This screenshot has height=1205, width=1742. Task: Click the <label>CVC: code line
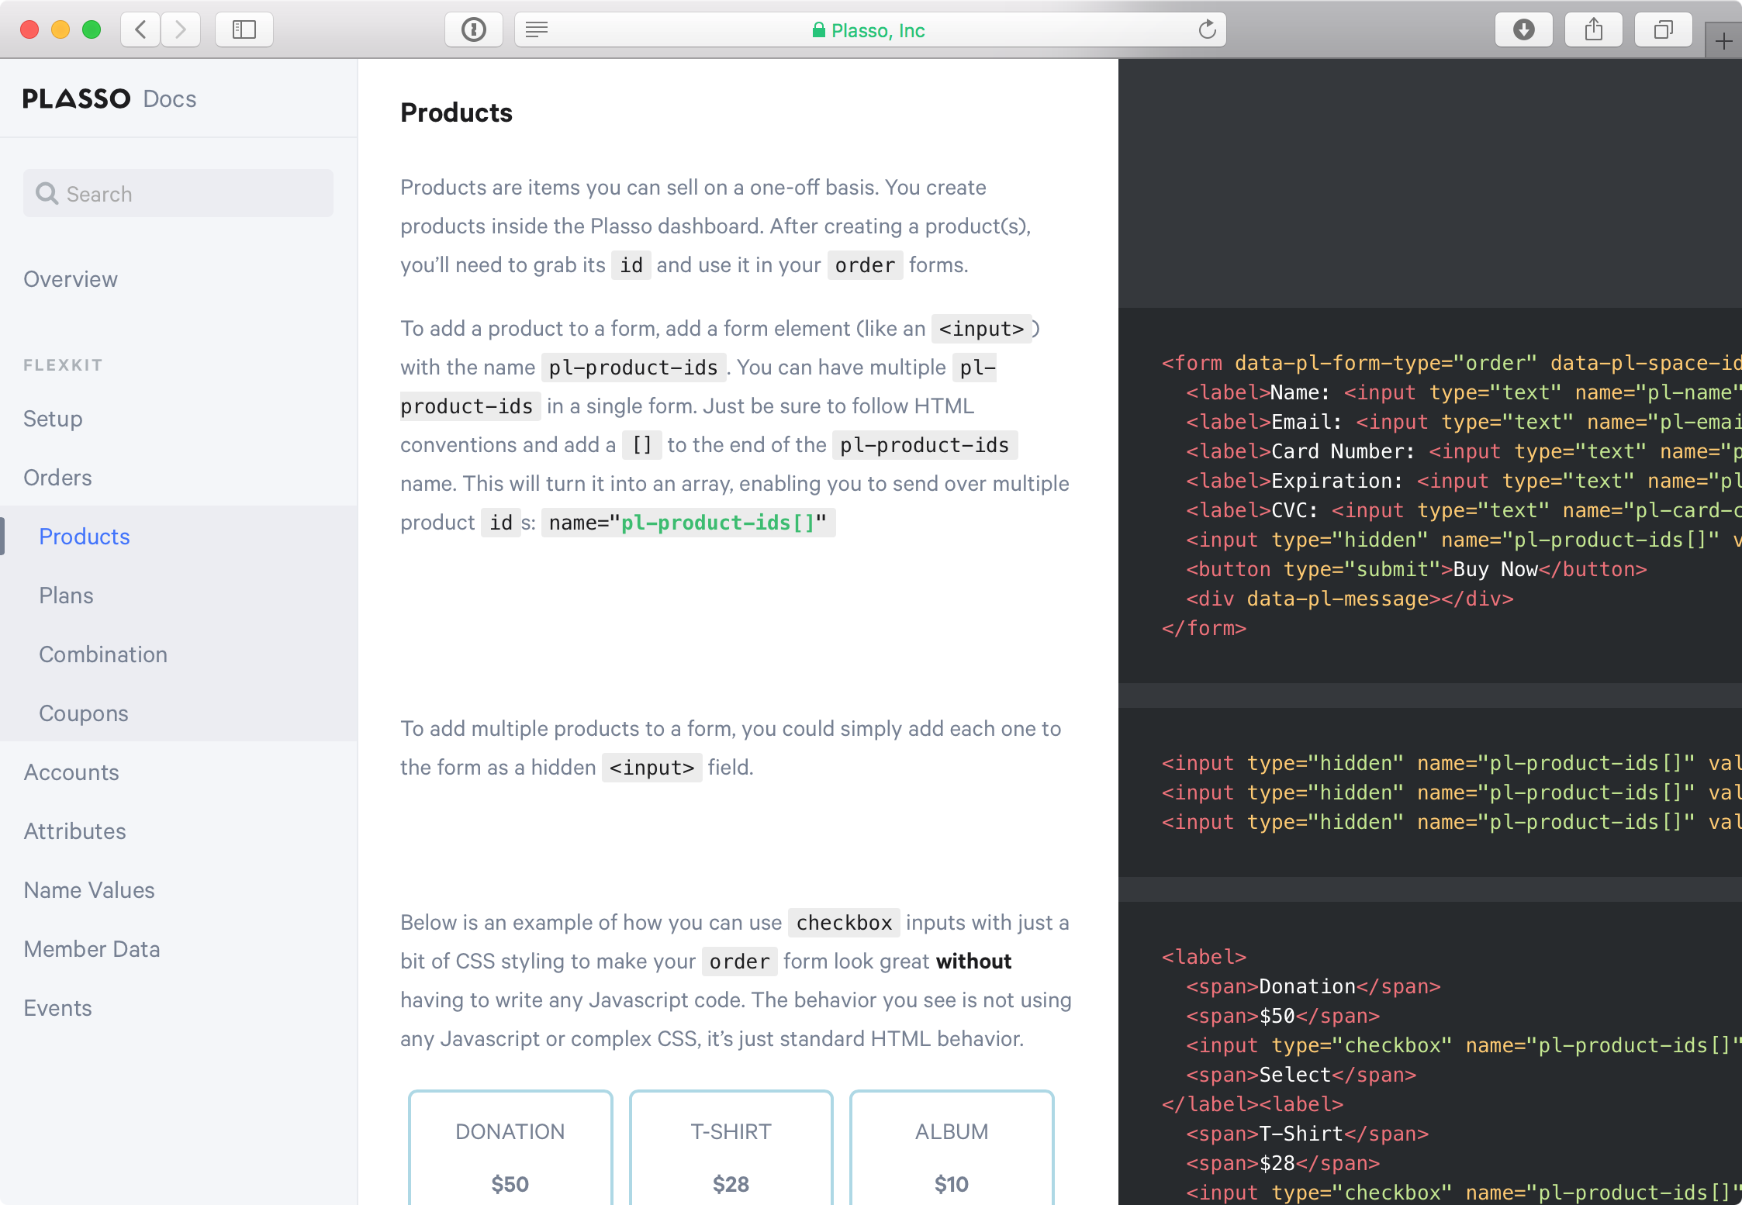pos(1464,510)
